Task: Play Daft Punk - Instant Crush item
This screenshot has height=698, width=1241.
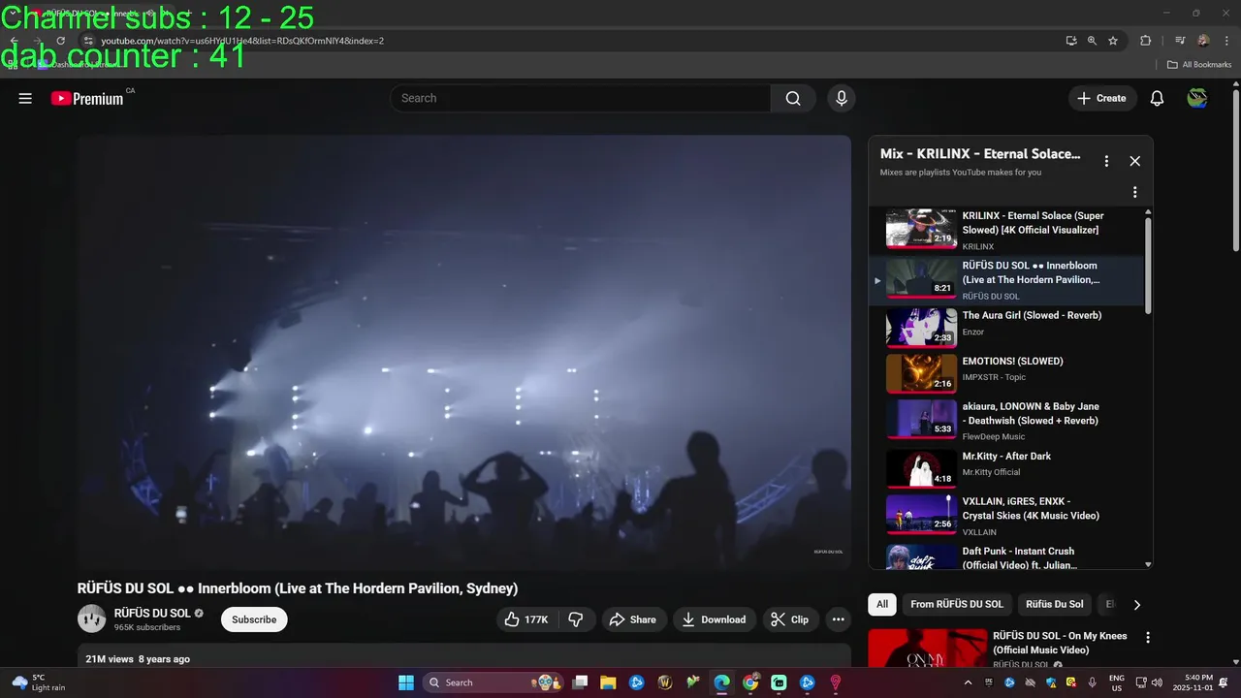Action: coord(1008,556)
